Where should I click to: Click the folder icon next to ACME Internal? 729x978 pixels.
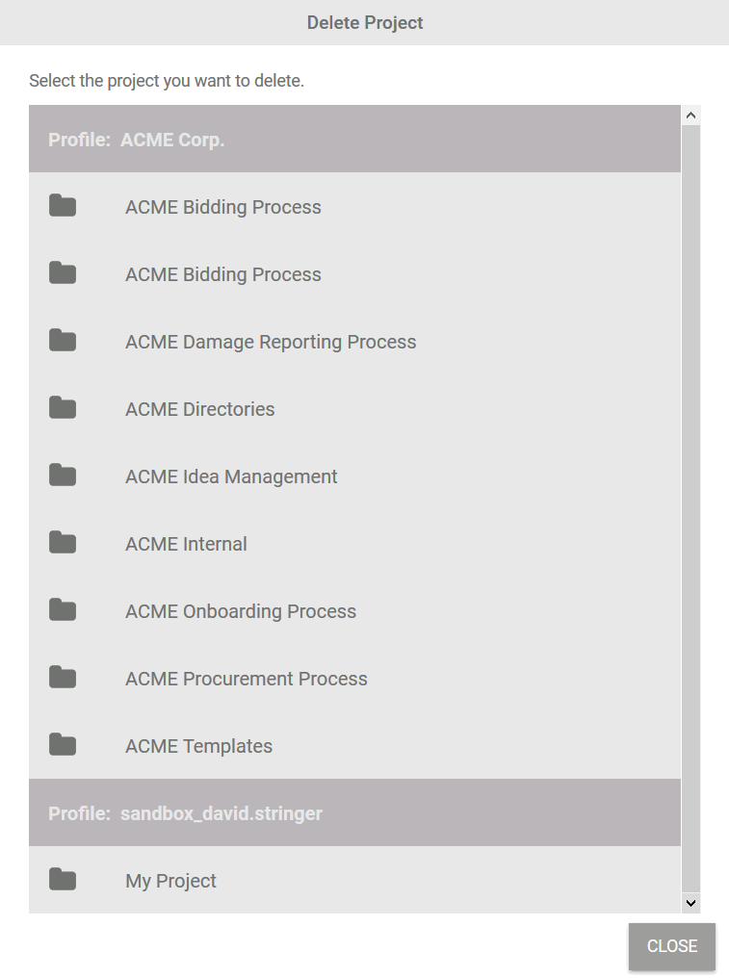[x=63, y=543]
